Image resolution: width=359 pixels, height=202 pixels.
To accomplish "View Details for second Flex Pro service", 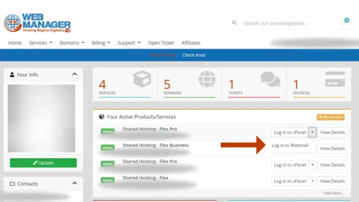I will (332, 165).
